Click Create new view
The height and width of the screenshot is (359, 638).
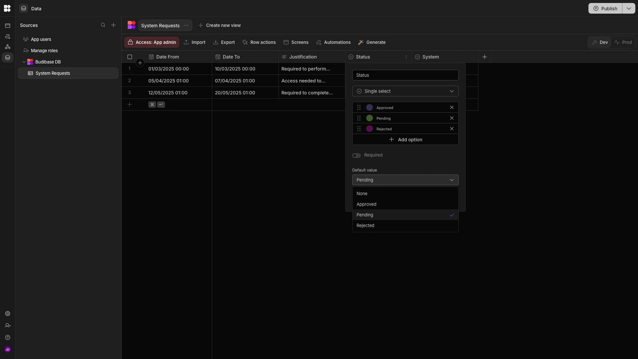(220, 25)
